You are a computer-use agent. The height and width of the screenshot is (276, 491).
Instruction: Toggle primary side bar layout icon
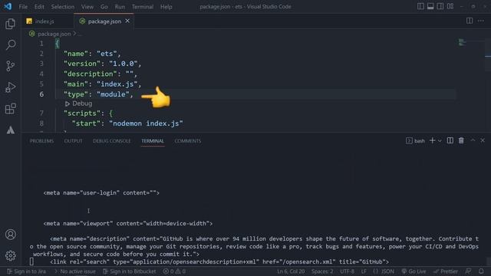coord(420,6)
